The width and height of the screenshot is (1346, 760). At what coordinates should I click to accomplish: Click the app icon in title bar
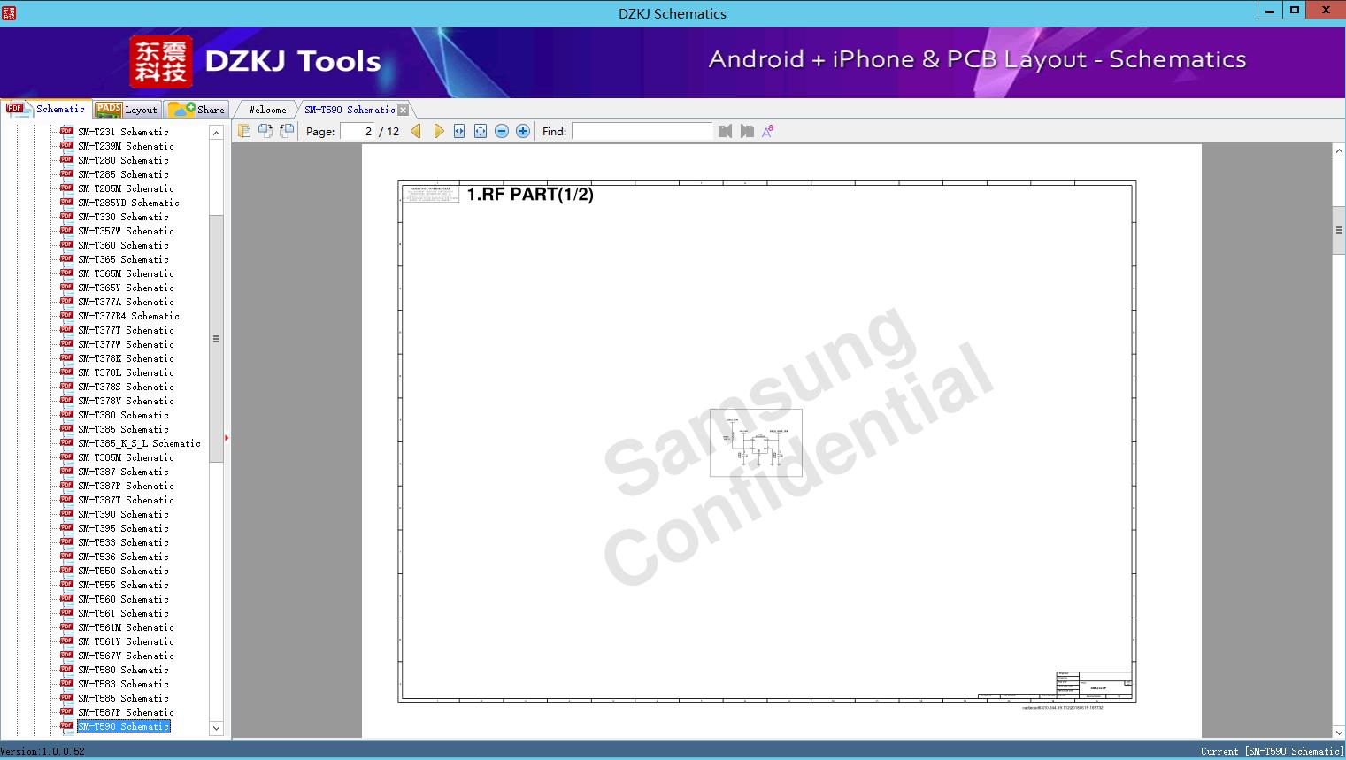(9, 12)
